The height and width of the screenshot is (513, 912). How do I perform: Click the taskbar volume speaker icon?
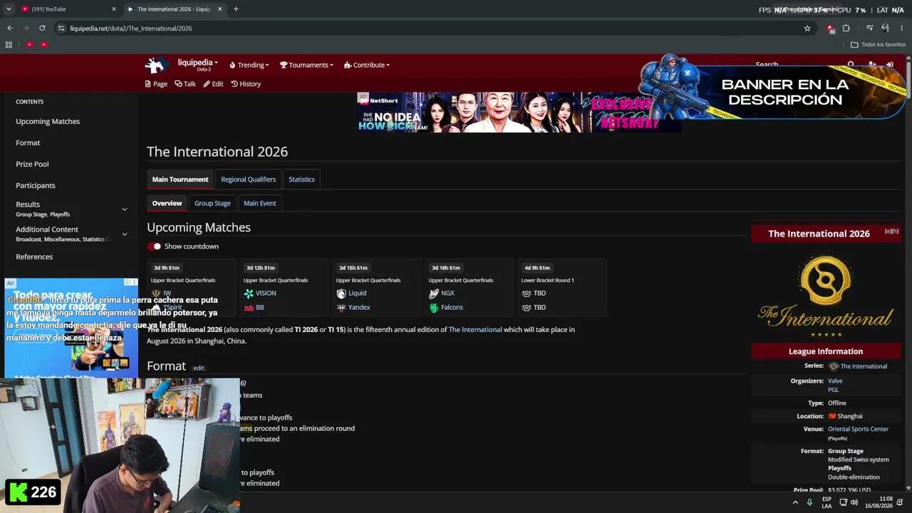coord(854,502)
